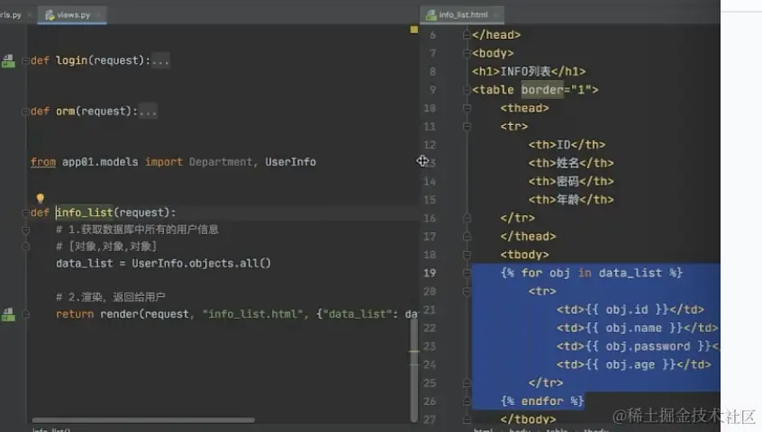Expand the folded orm function via fold marker
The height and width of the screenshot is (432, 762).
(25, 112)
